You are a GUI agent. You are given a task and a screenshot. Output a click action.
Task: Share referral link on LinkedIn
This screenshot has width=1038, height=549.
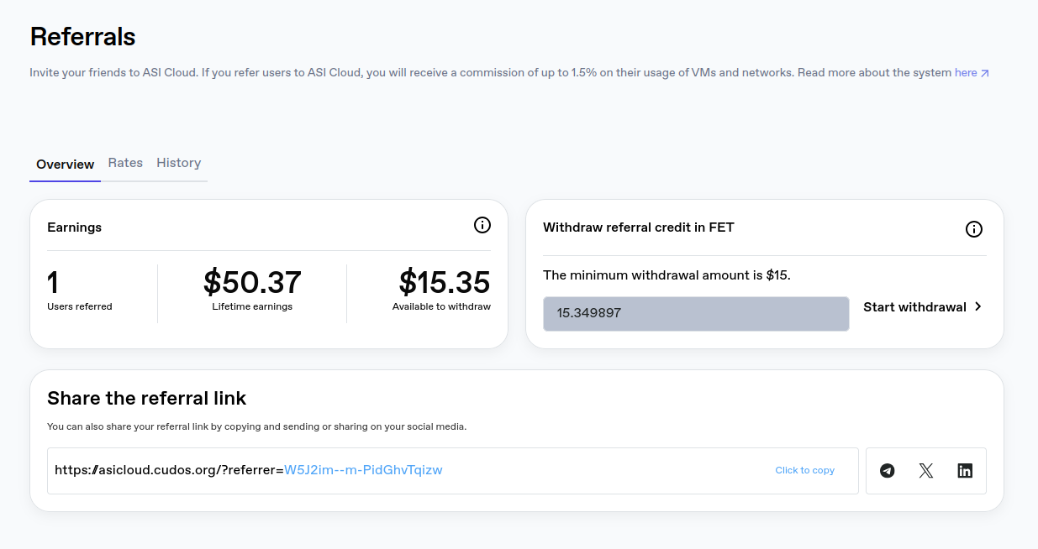tap(964, 471)
